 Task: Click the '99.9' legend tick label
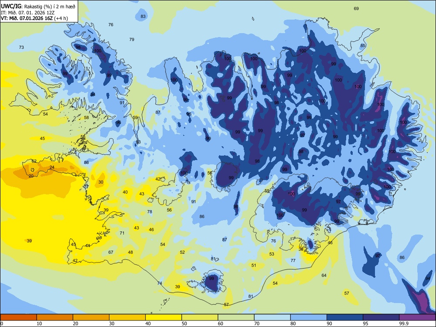404,324
